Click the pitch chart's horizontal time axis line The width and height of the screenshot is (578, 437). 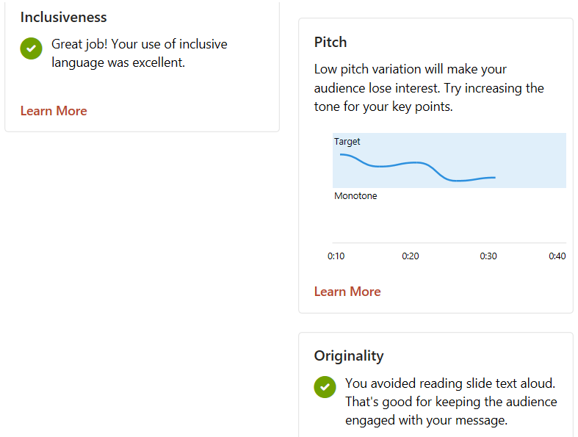(448, 242)
